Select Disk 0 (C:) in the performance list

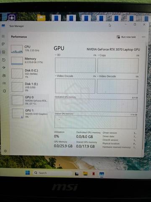coord(30,73)
